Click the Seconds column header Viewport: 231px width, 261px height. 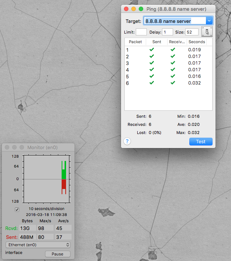point(197,42)
